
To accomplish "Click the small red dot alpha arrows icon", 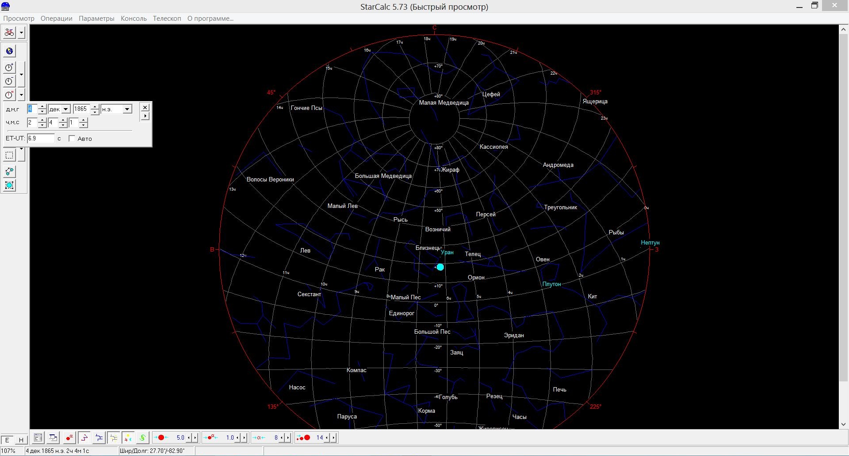I will pyautogui.click(x=211, y=438).
